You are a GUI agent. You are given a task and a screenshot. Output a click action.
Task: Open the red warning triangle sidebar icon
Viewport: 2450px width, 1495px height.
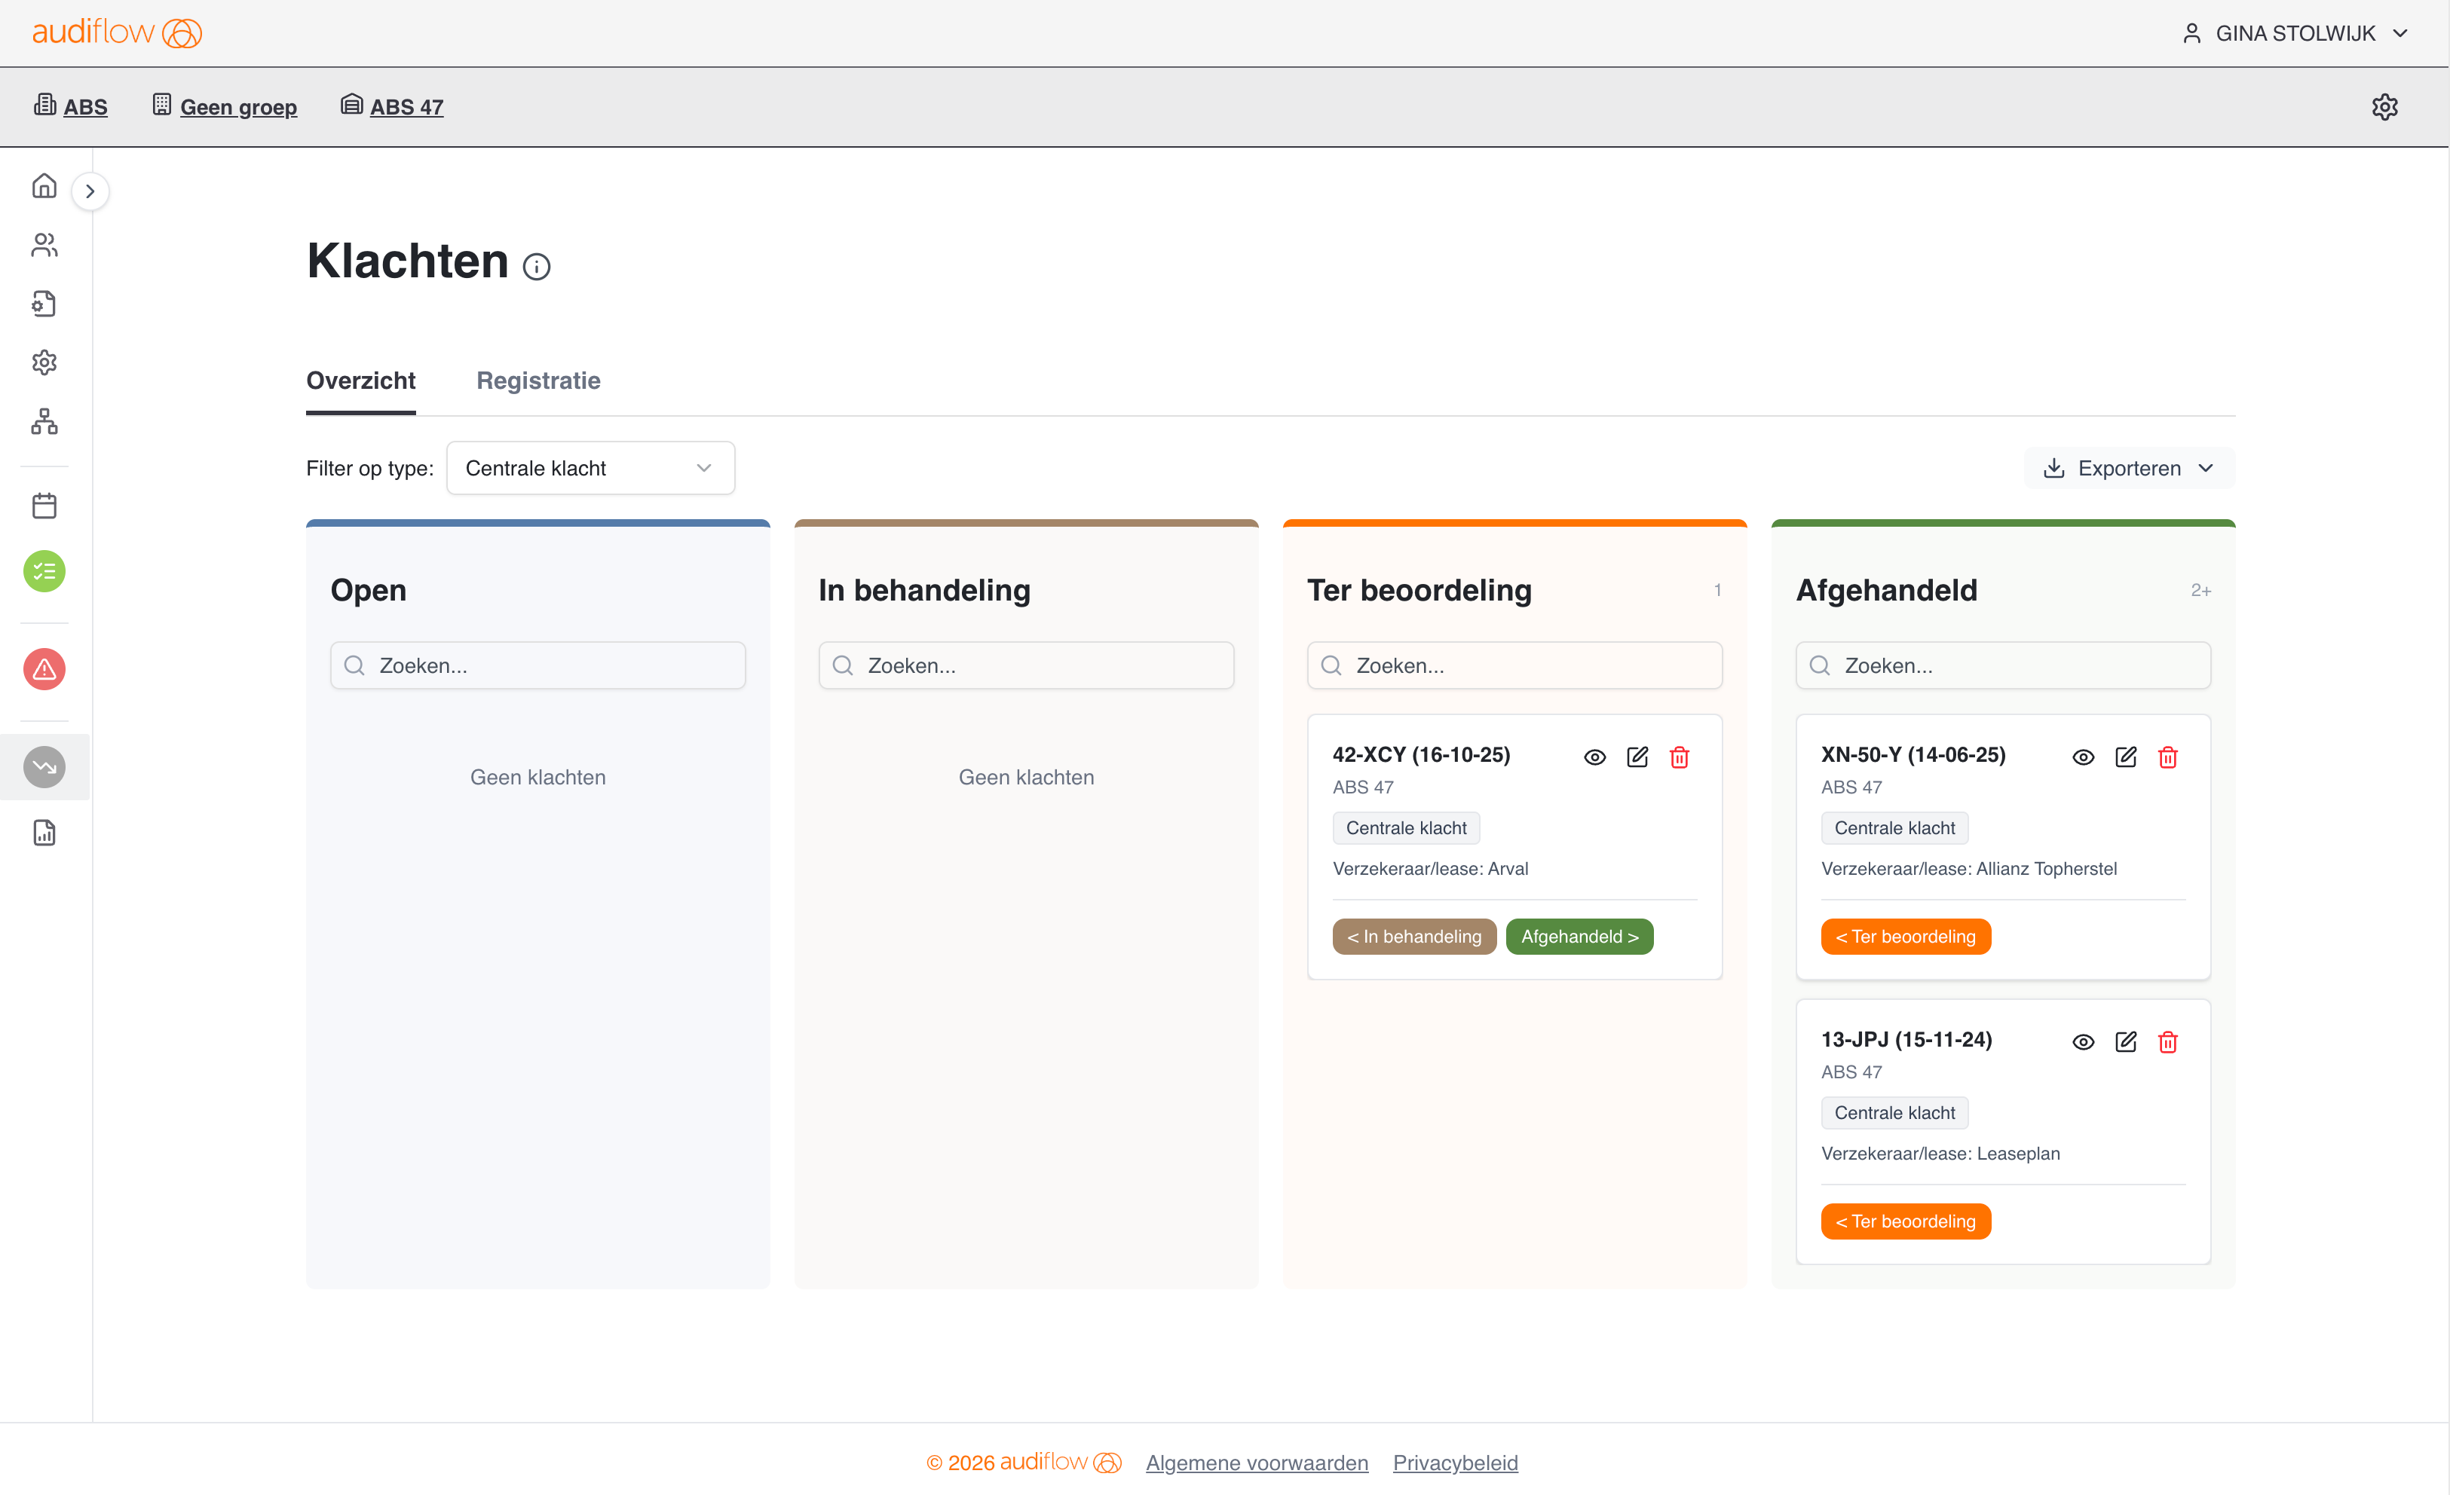[44, 669]
